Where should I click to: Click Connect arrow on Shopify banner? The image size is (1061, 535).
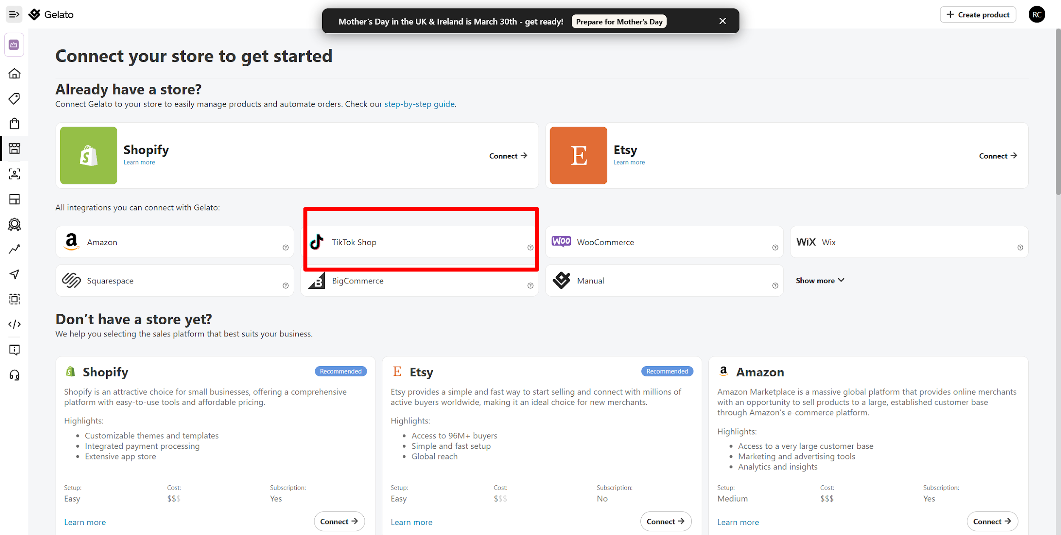pyautogui.click(x=508, y=156)
